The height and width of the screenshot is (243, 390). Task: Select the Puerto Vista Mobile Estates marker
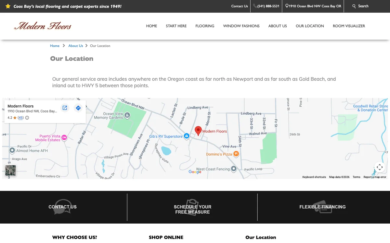click(64, 138)
